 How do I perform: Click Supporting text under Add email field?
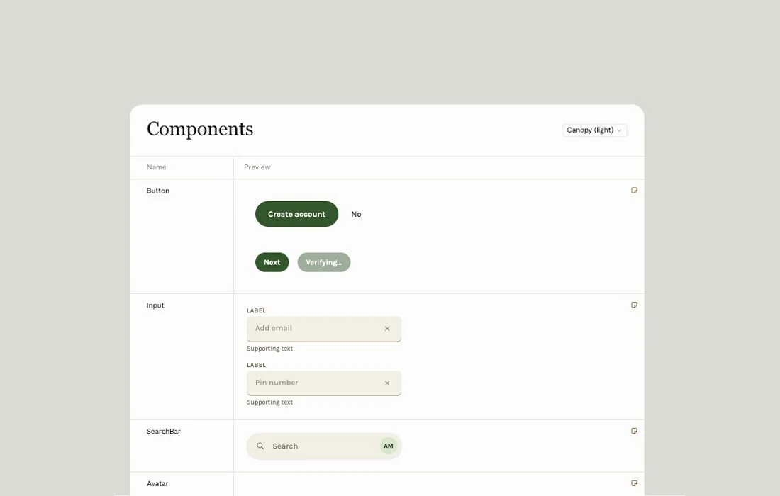(269, 349)
